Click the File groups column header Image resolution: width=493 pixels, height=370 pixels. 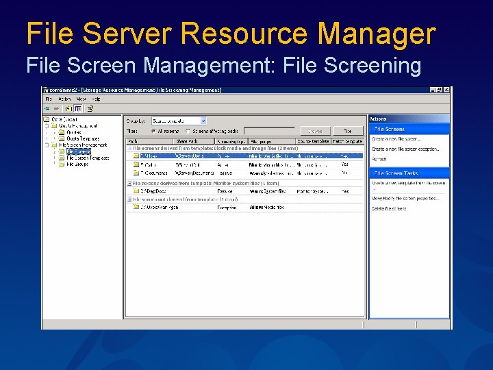click(x=272, y=142)
